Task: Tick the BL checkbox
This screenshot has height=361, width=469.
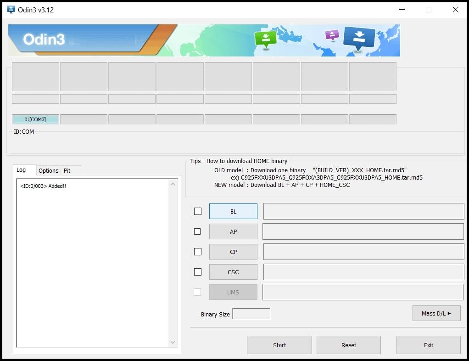Action: [198, 211]
